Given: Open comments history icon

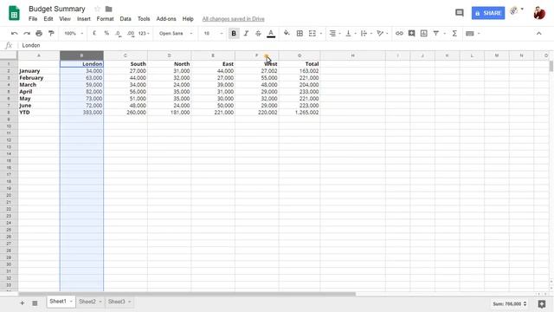Looking at the screenshot, I should pyautogui.click(x=460, y=13).
